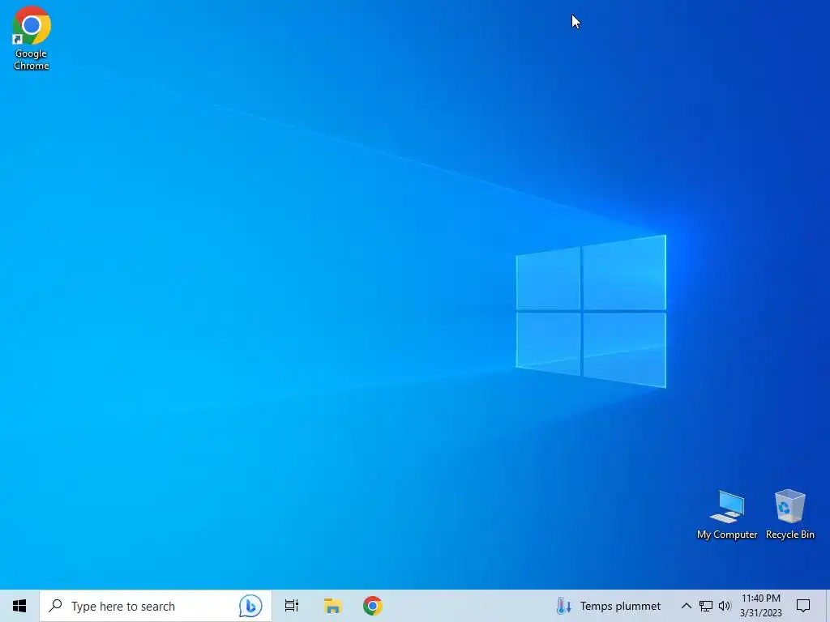Open the network status tray icon
The width and height of the screenshot is (830, 622).
706,606
